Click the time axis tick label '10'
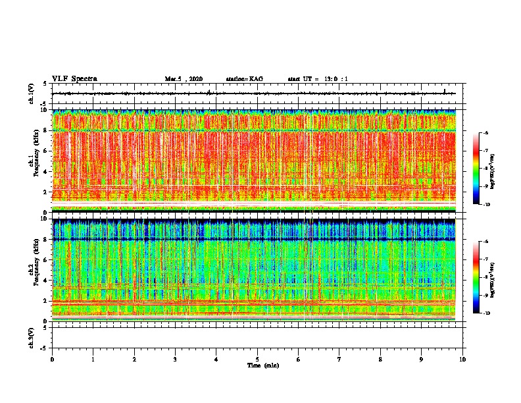 coord(462,360)
